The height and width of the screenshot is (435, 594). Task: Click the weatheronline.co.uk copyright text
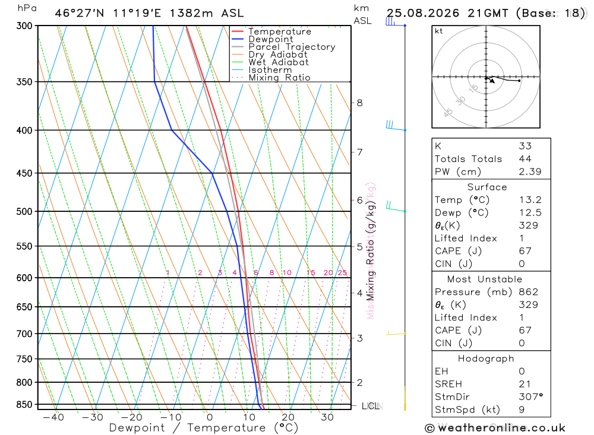495,428
